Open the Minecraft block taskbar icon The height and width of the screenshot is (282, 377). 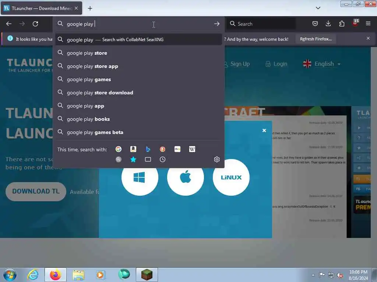pos(147,275)
